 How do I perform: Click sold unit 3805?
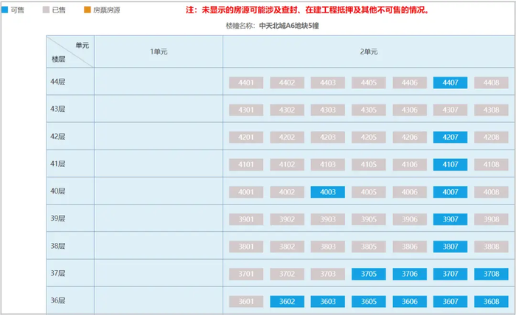(369, 247)
